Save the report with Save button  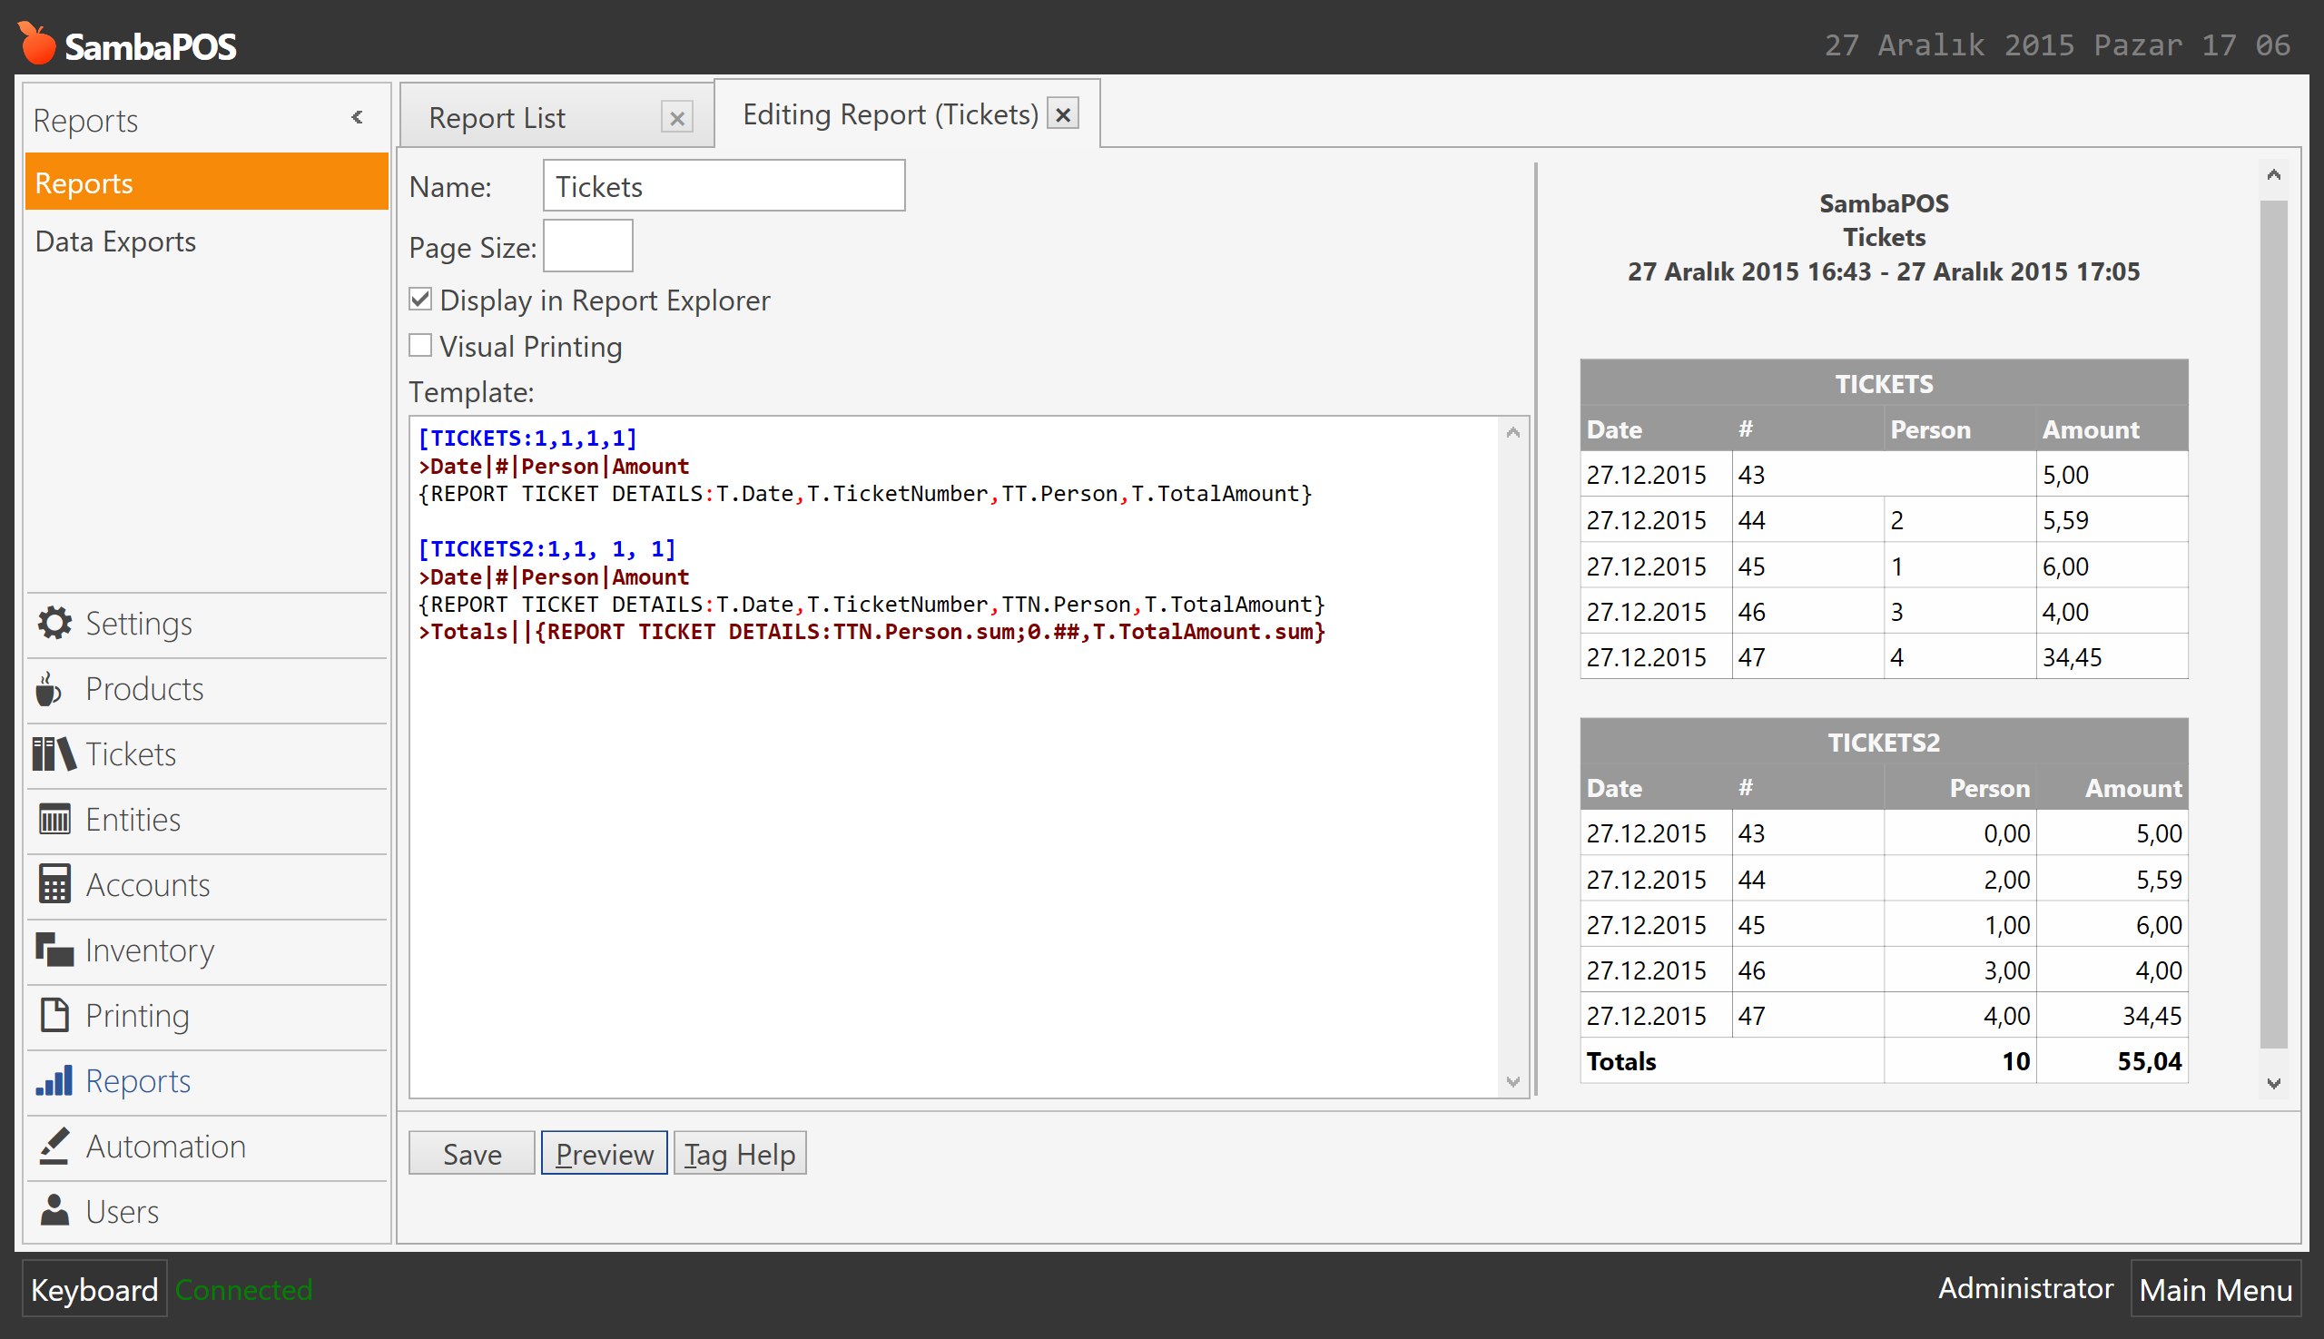tap(472, 1153)
